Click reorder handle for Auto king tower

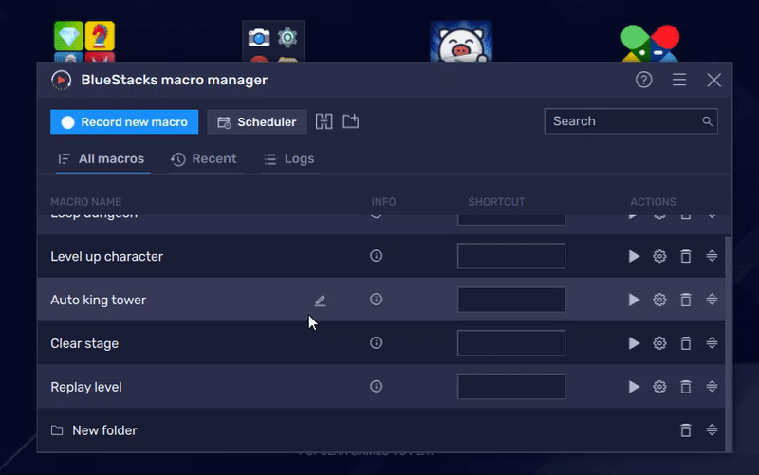click(x=712, y=299)
